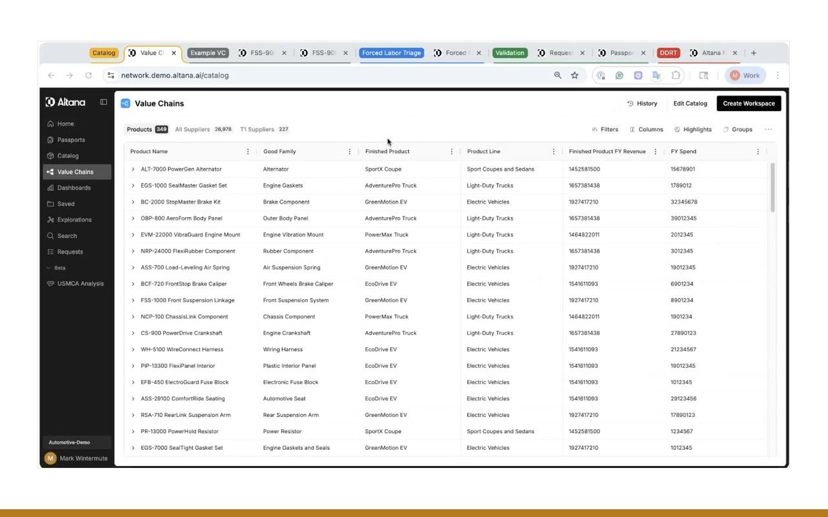Image resolution: width=828 pixels, height=517 pixels.
Task: Open the more options ellipsis in table toolbar
Action: point(768,129)
